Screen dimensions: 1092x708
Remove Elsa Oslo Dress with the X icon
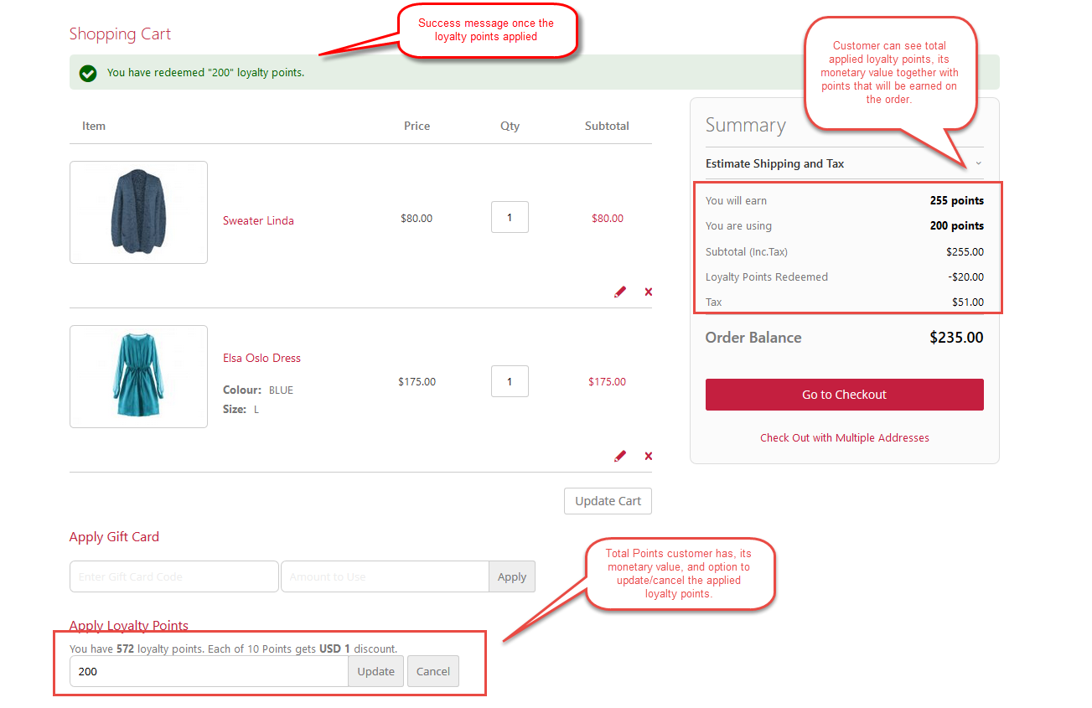click(x=648, y=456)
